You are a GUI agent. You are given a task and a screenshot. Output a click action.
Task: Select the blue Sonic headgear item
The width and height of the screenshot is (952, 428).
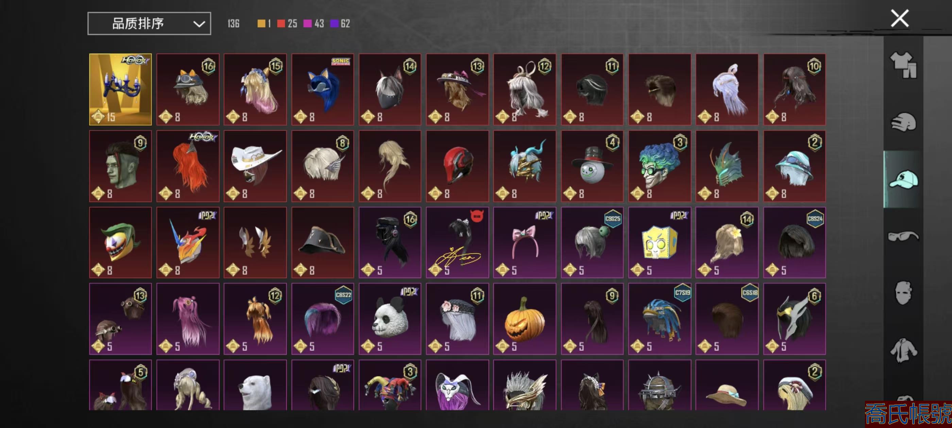tap(323, 89)
